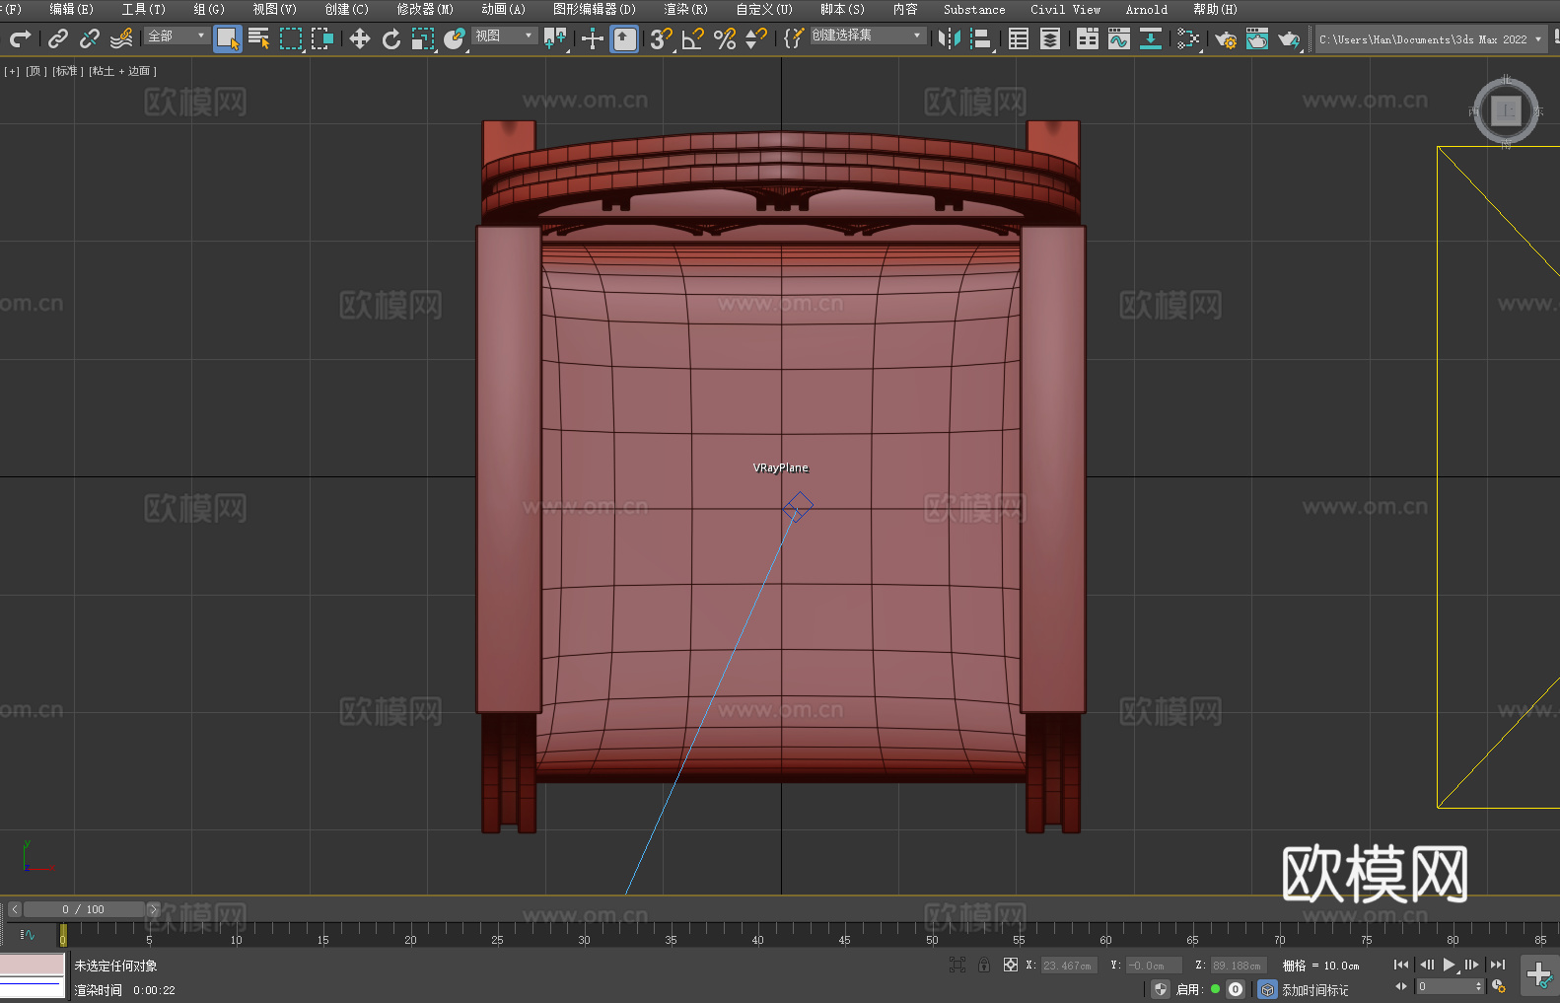Click the Redo arrow icon
The height and width of the screenshot is (1003, 1560).
20,38
